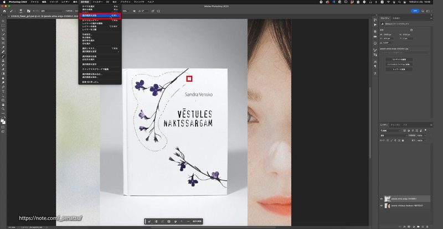
Task: Hide the top pexels-elina layer via eye icon
Action: click(x=382, y=199)
